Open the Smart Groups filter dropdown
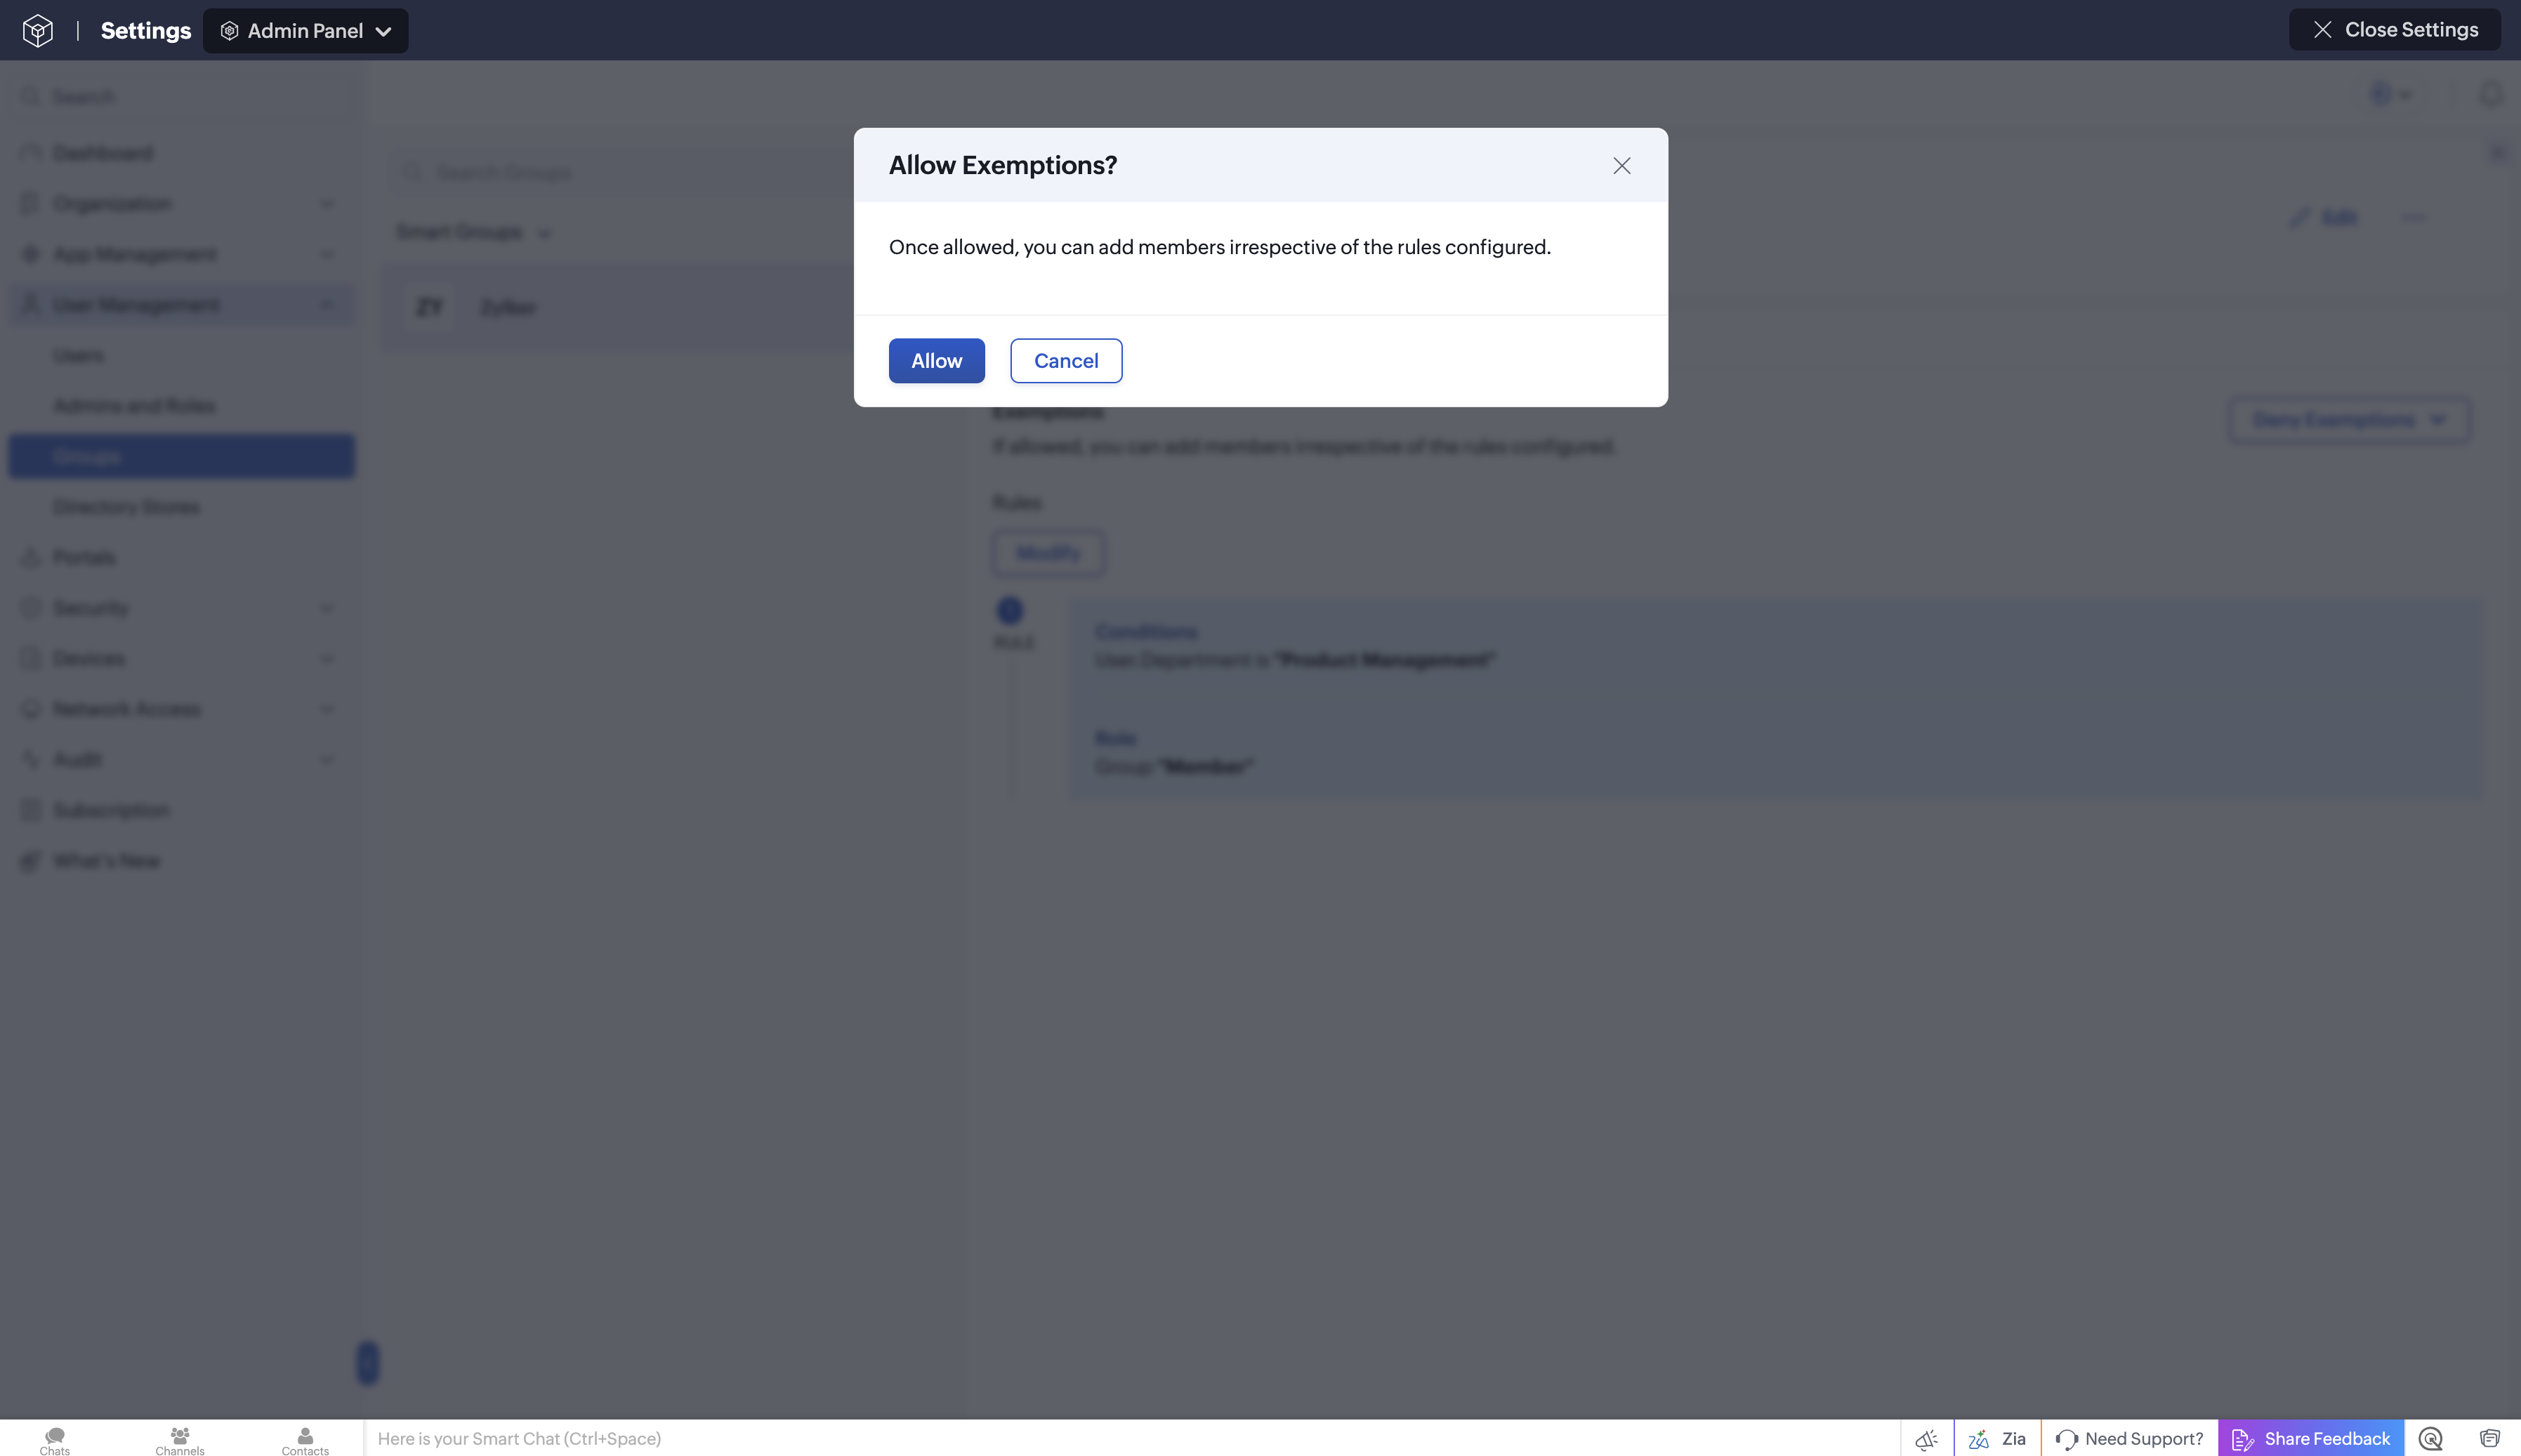Screen dimensions: 2521x1456 [x=473, y=233]
